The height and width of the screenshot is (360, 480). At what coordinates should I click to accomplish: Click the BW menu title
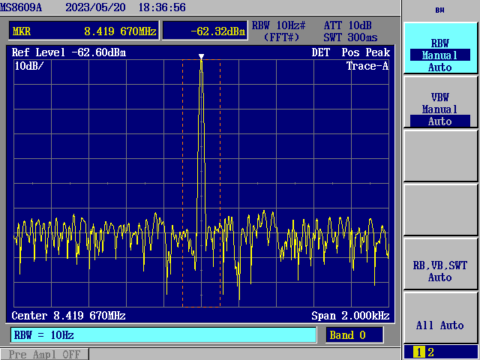[440, 10]
